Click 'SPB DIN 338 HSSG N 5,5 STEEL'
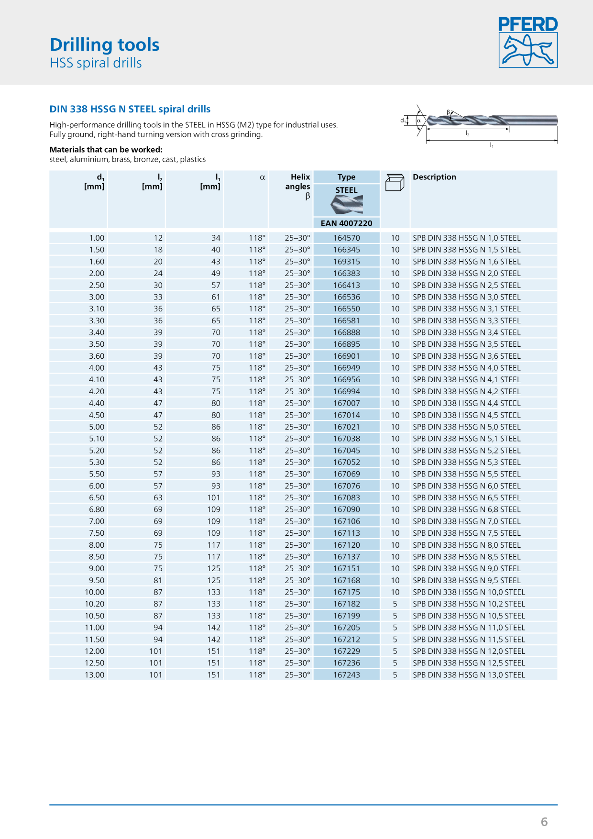This screenshot has height=839, width=593. [x=467, y=474]
